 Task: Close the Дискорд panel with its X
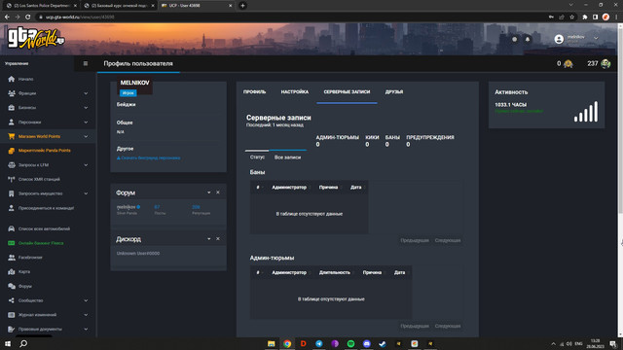(218, 239)
